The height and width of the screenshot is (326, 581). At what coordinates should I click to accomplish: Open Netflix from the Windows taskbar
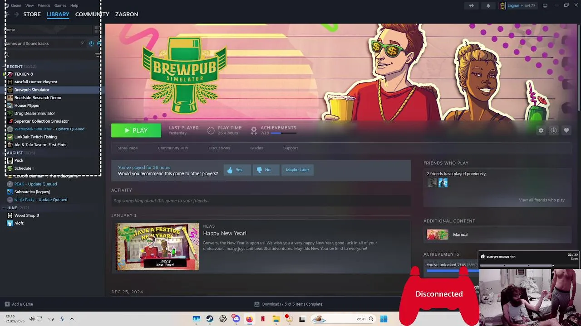262,319
